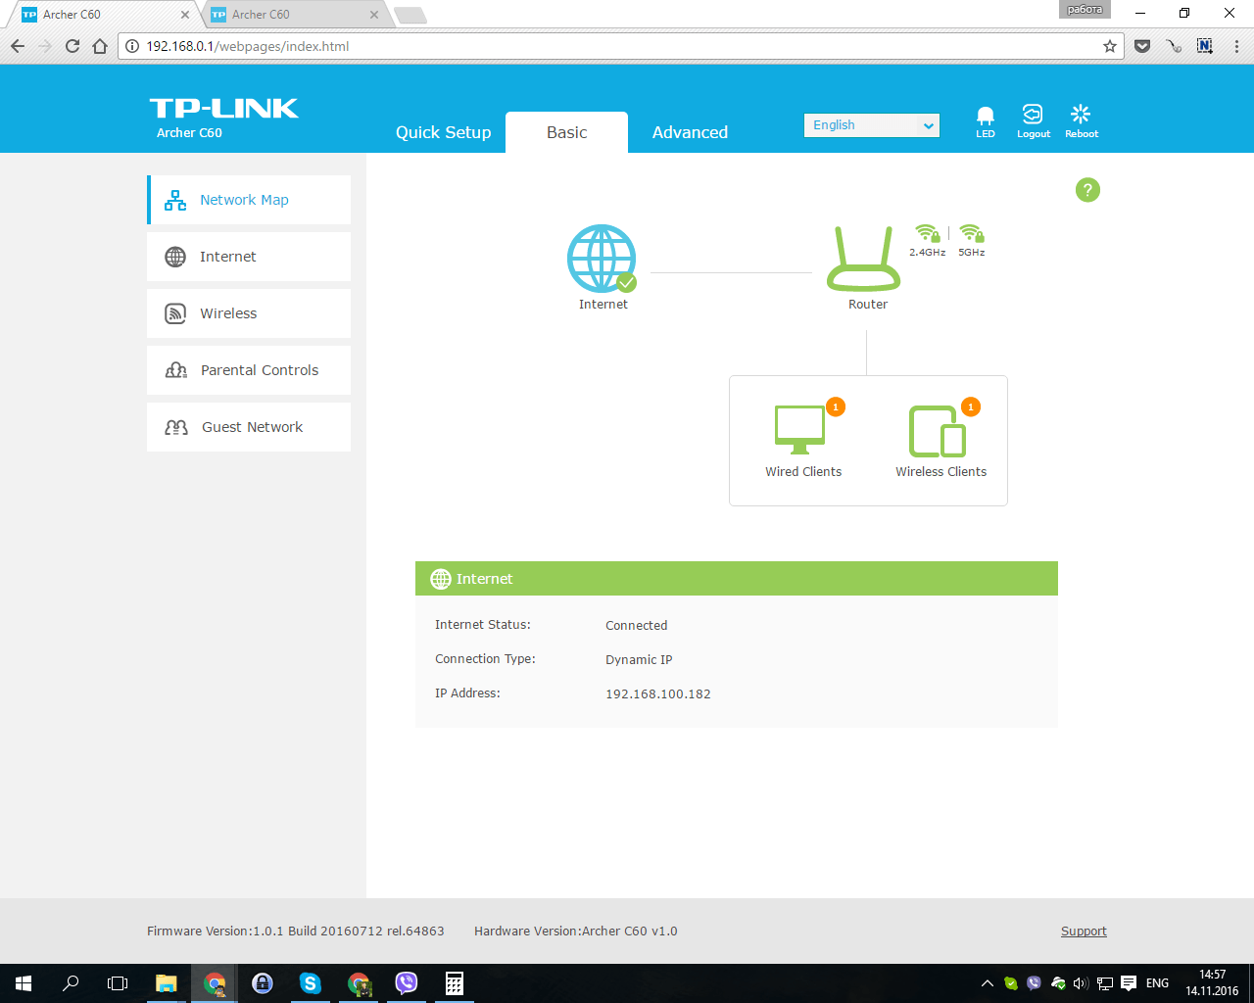Click the browser address bar

click(617, 46)
